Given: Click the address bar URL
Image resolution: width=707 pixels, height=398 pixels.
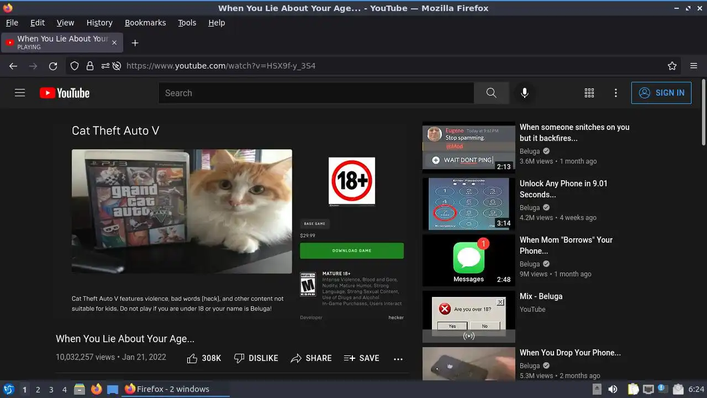Looking at the screenshot, I should point(221,66).
